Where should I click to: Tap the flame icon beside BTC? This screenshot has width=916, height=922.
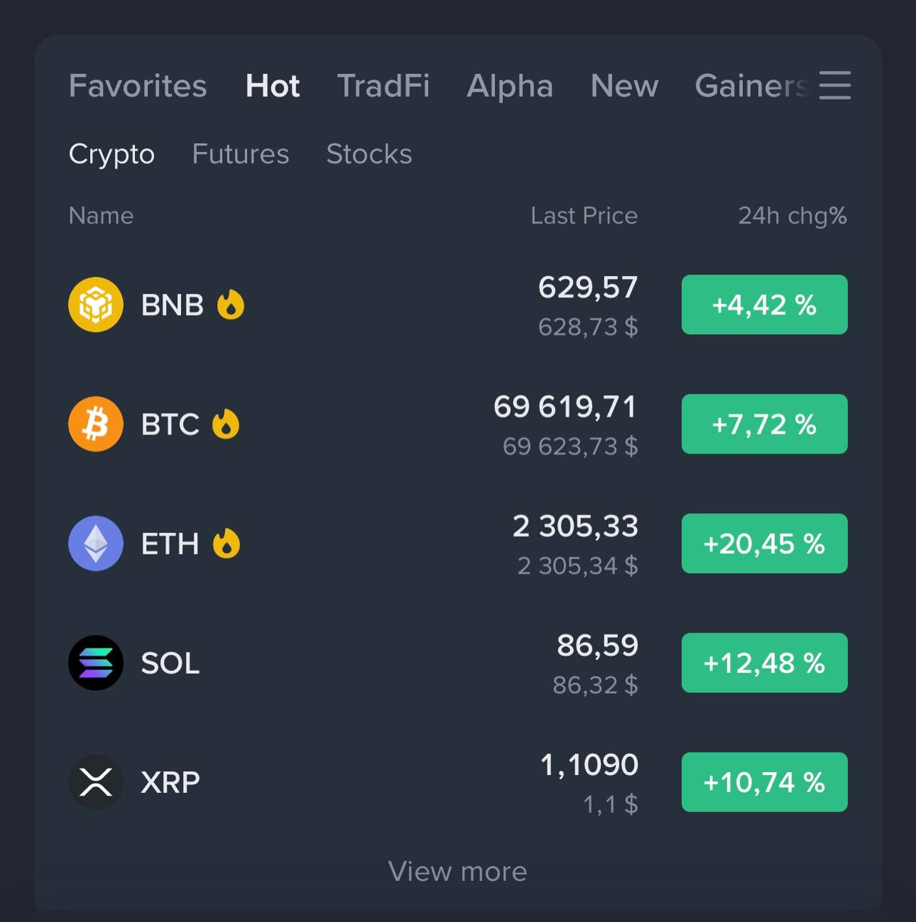226,424
